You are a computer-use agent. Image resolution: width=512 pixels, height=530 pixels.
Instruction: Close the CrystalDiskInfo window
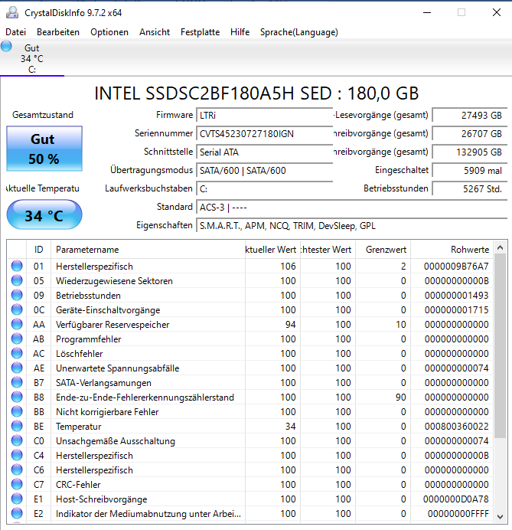coord(497,12)
